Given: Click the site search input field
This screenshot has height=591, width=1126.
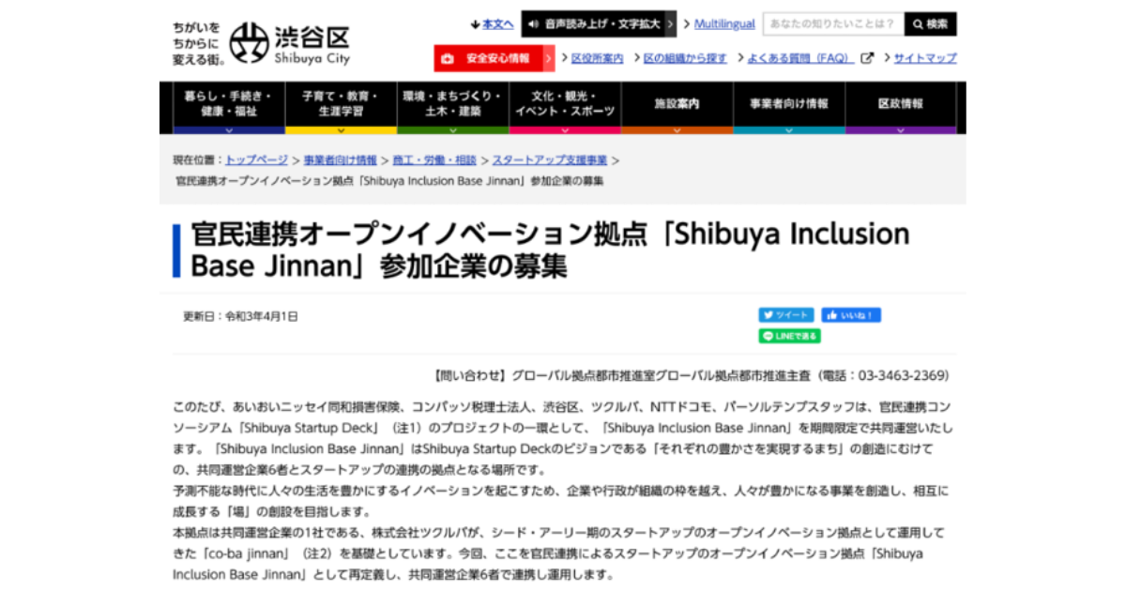Looking at the screenshot, I should click(x=833, y=24).
